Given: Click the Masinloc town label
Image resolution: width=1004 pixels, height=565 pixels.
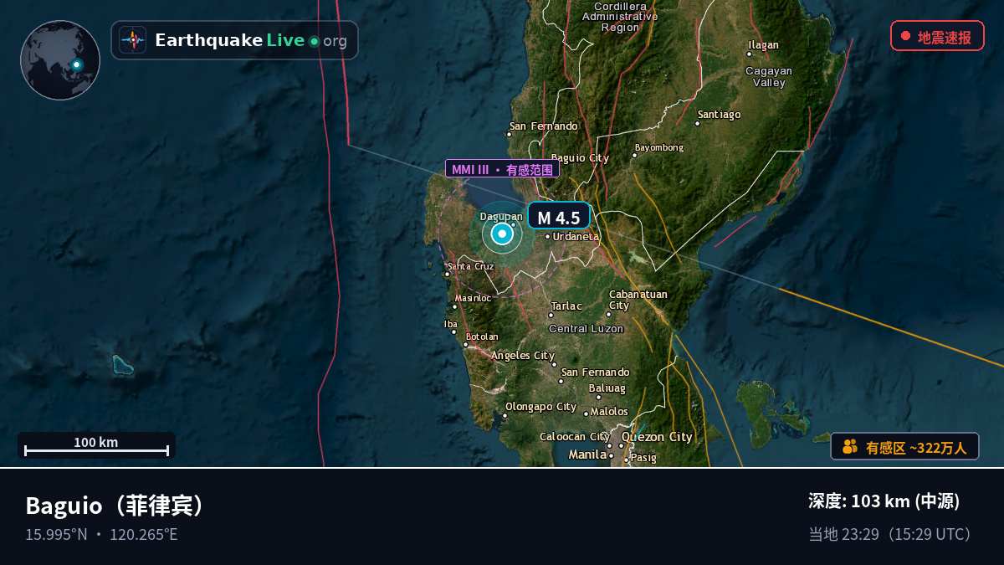Looking at the screenshot, I should [x=473, y=298].
